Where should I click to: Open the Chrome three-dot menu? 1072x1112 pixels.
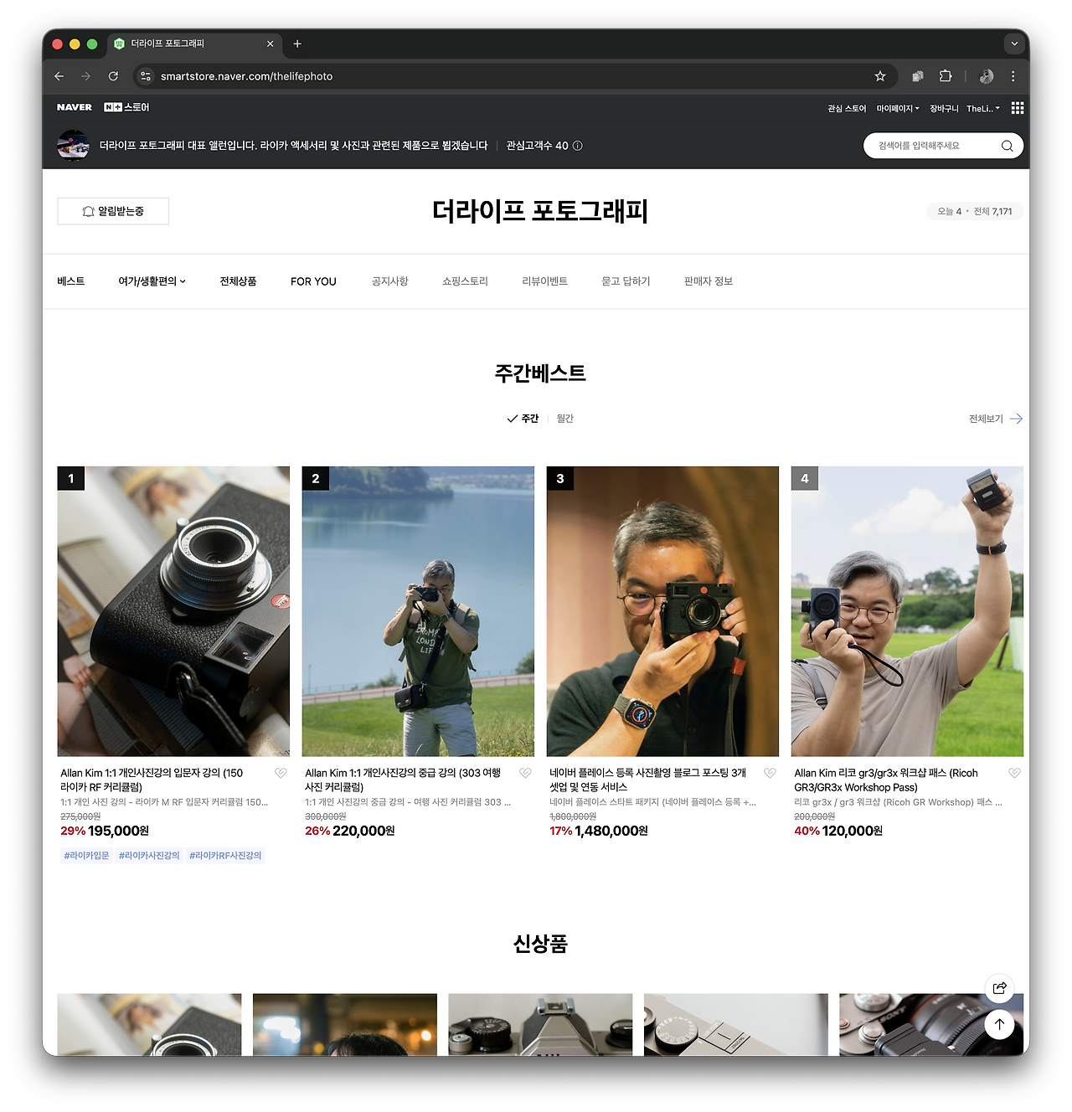(1013, 76)
